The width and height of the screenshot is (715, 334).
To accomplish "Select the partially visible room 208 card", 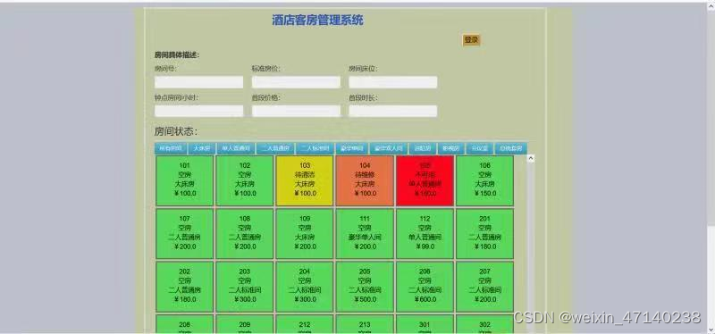I will point(185,324).
